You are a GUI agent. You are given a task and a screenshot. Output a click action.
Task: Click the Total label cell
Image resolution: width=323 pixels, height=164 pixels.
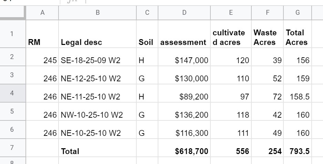[97, 148]
